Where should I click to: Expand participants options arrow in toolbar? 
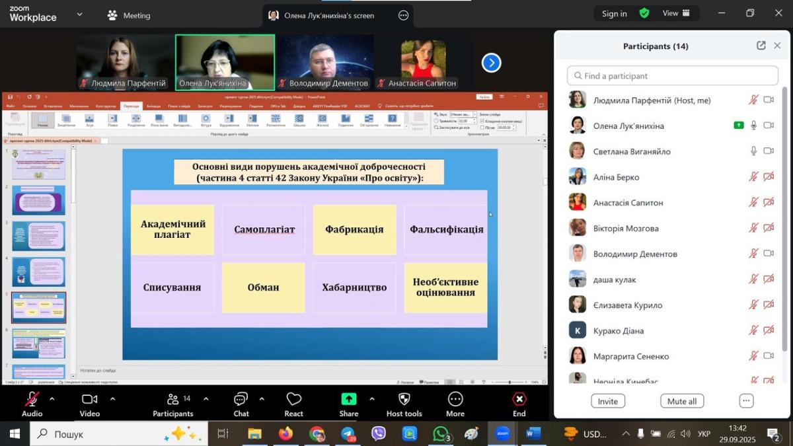(206, 399)
